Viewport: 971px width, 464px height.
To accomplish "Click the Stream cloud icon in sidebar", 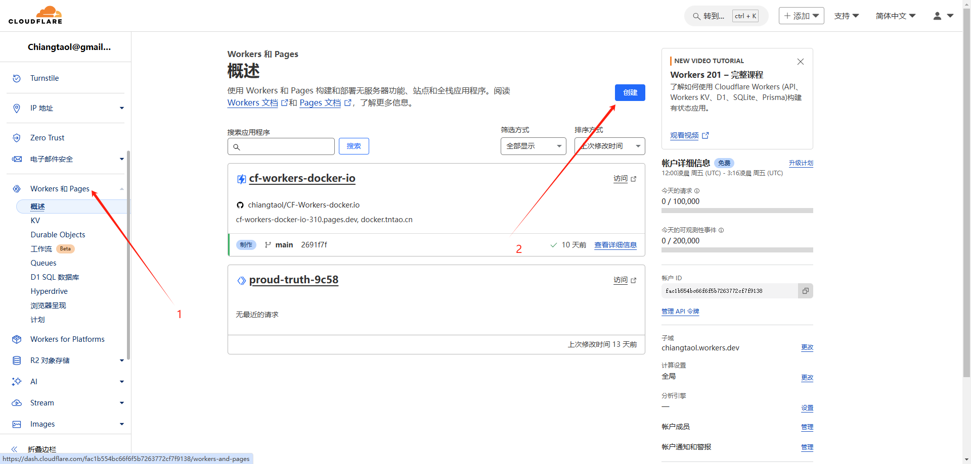I will click(17, 403).
